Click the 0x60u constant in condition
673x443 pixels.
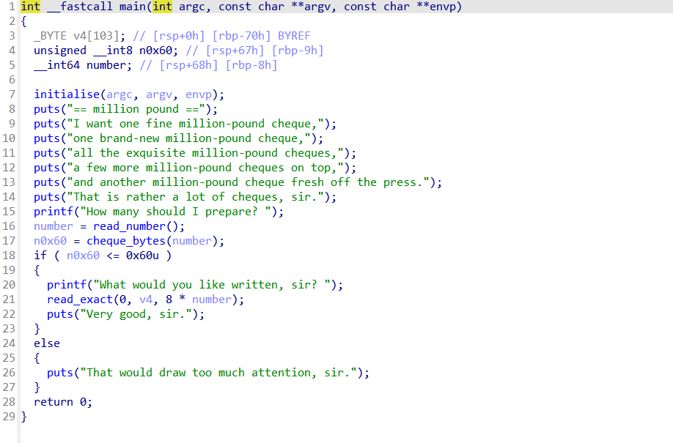coord(142,256)
